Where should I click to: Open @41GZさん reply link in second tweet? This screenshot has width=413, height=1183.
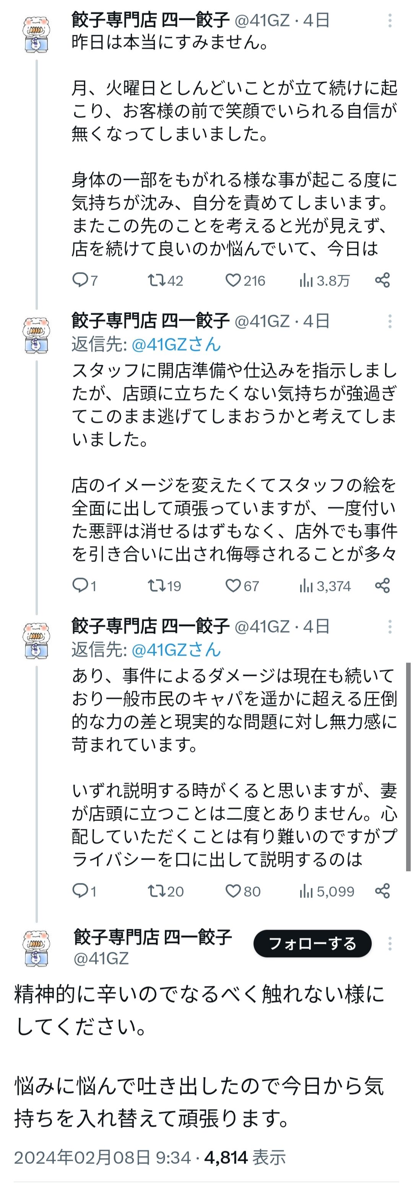click(x=176, y=344)
